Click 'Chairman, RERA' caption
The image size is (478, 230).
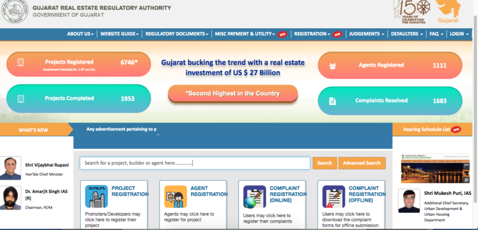pos(38,208)
